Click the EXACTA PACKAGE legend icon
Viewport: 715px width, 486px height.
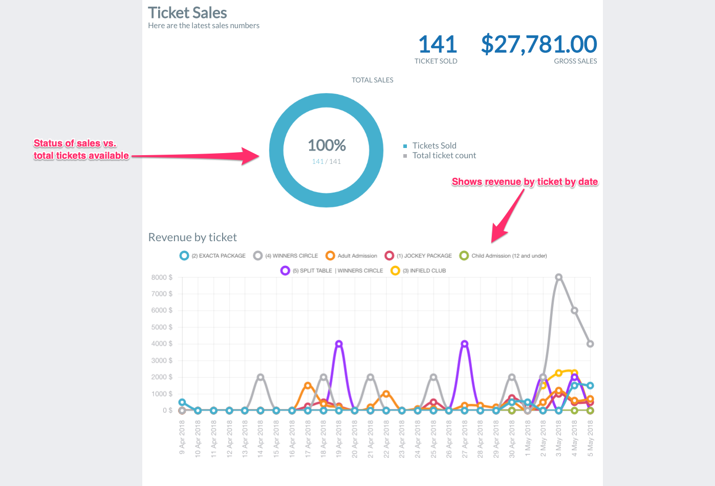(x=184, y=256)
